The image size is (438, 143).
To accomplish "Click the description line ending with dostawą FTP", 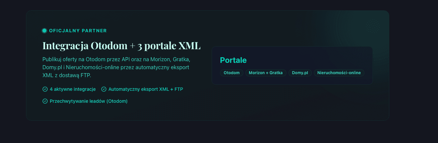I will [x=67, y=76].
